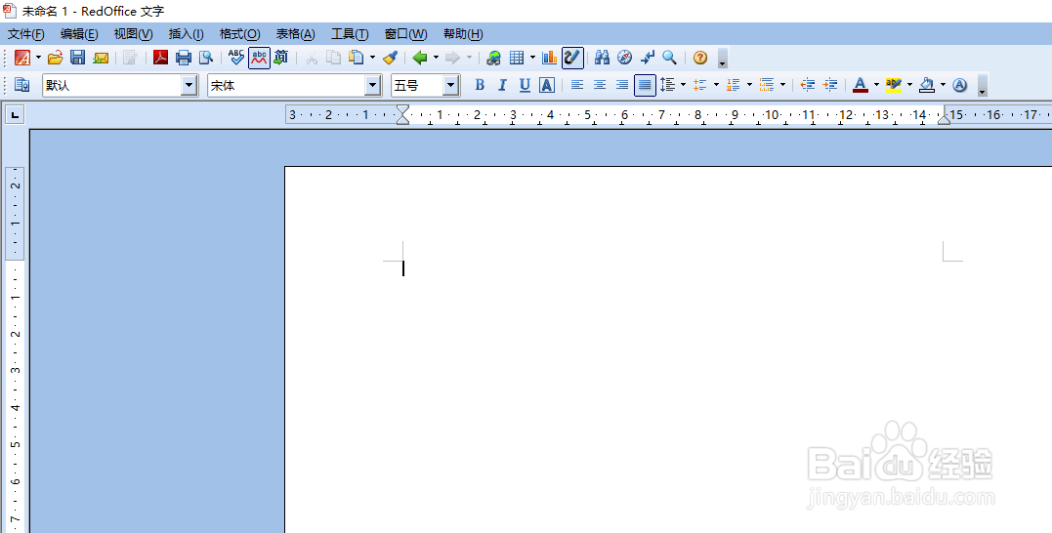
Task: Click the Print icon
Action: click(184, 58)
